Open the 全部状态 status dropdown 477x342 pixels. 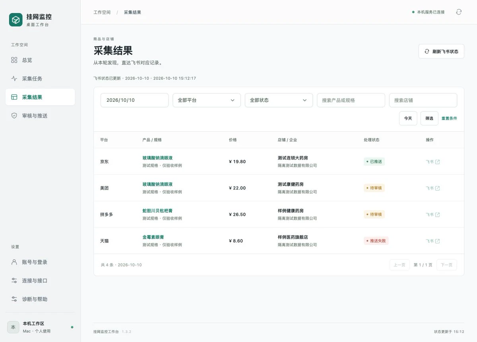click(x=279, y=100)
